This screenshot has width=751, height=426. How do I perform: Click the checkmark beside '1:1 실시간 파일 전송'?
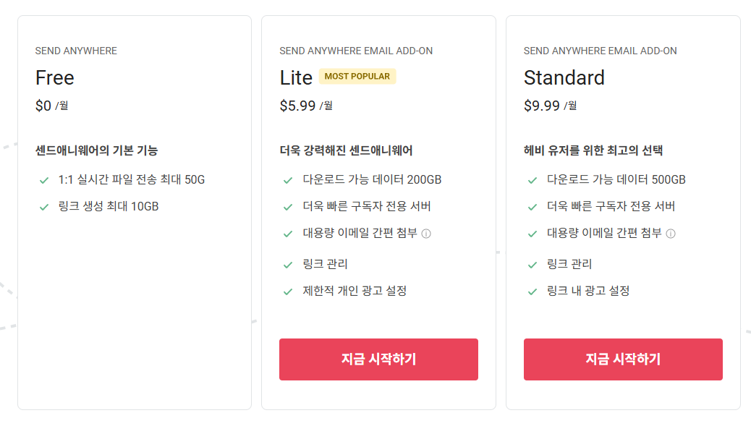43,180
